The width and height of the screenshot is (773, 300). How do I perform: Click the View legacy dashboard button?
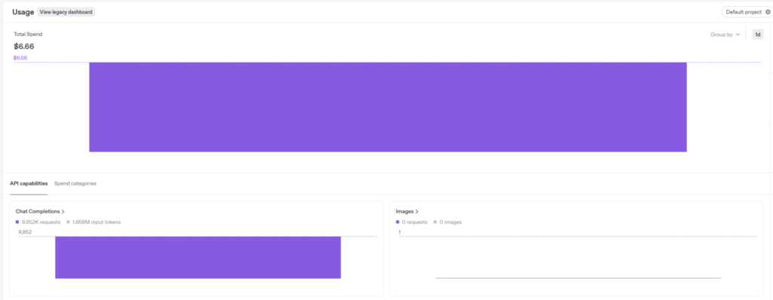tap(66, 12)
